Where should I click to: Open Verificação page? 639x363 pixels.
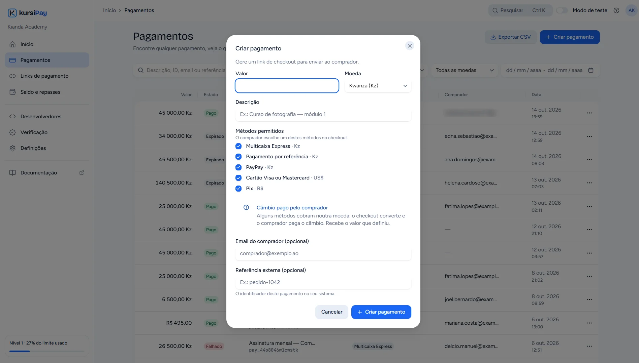point(47,132)
